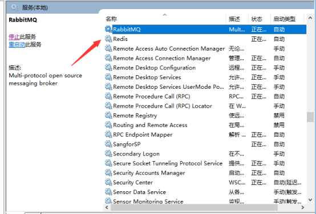Click the 禁用 startup type of Remote Registry
The image size is (316, 214).
click(x=279, y=116)
